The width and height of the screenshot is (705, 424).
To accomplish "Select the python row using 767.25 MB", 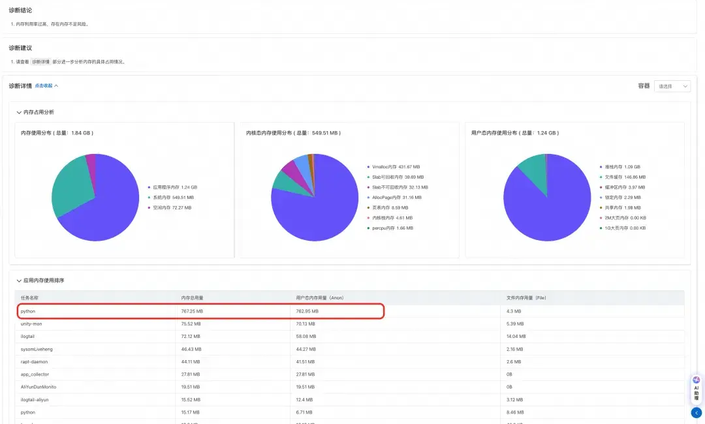I will pos(350,311).
